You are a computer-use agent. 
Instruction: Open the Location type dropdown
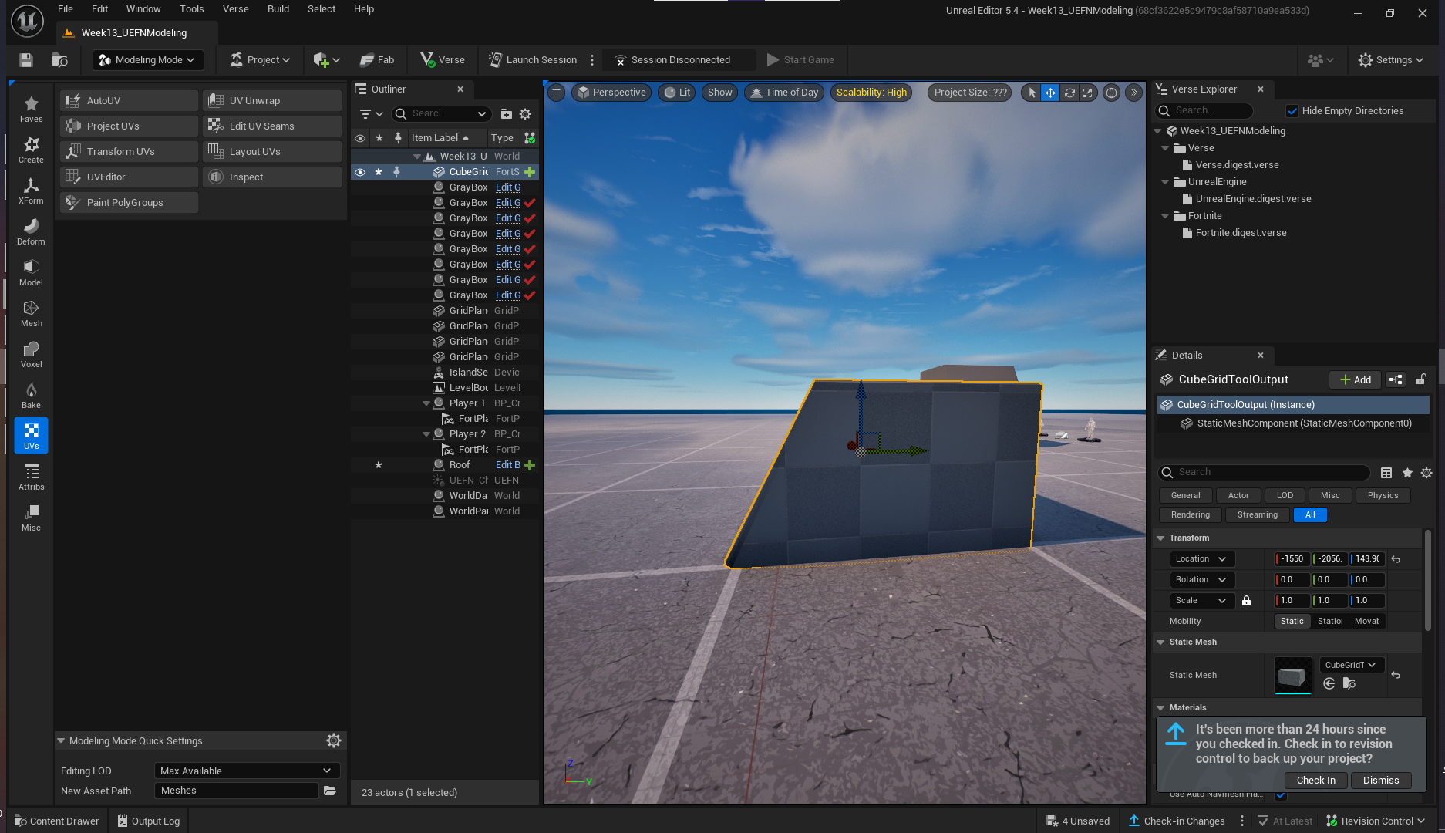[1201, 559]
